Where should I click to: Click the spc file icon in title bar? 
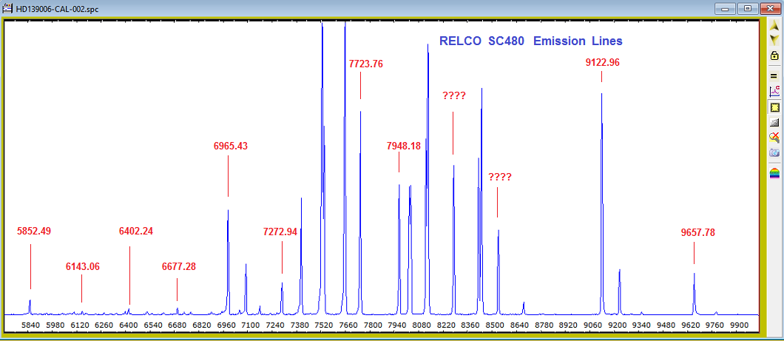tap(7, 9)
